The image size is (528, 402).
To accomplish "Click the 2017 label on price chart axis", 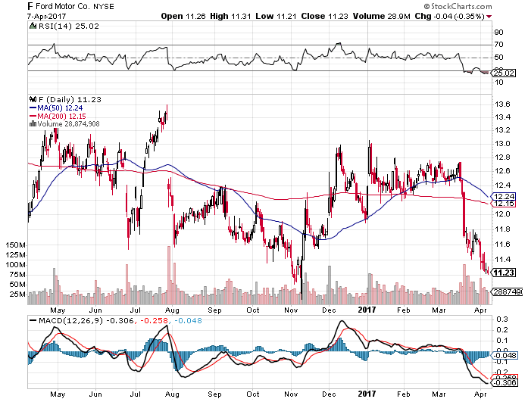I will (x=367, y=310).
